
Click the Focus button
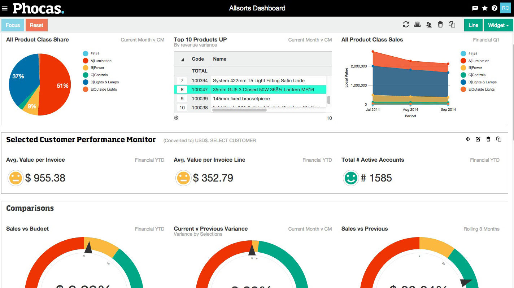13,25
